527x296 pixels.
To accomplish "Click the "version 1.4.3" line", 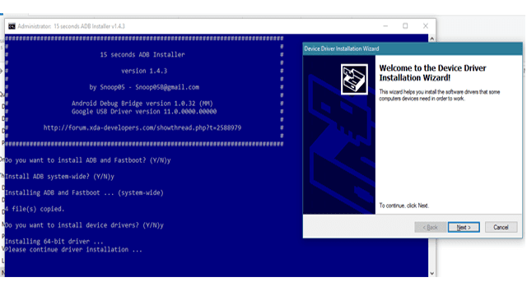I will tap(144, 71).
